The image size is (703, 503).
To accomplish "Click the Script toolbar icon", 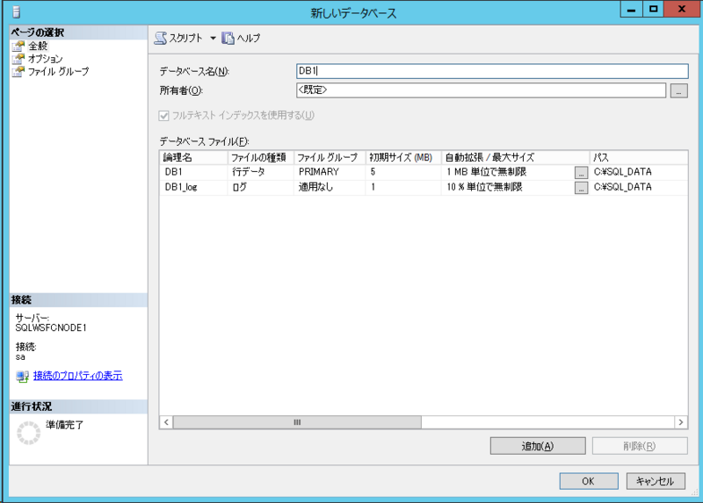I will click(161, 39).
